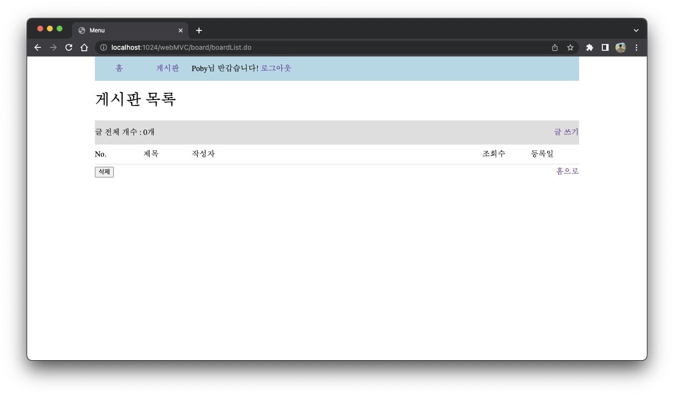The height and width of the screenshot is (396, 674).
Task: Click the 글 전체 개수 : 0개 text
Action: (x=125, y=132)
